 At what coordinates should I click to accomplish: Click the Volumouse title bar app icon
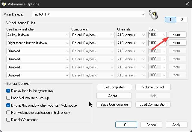(4, 4)
